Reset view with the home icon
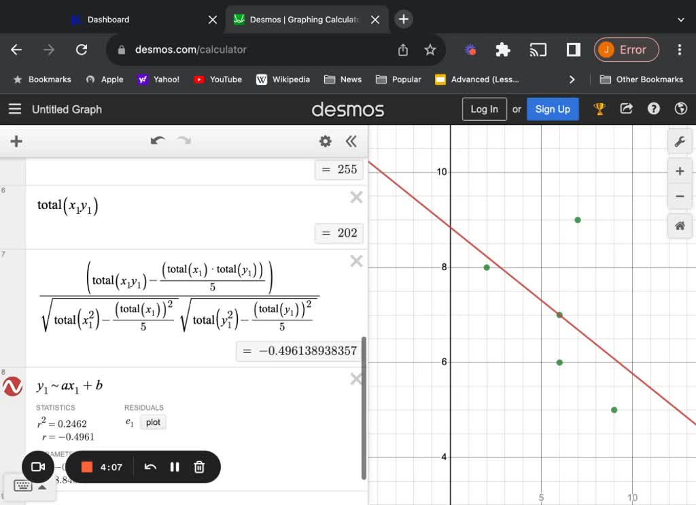Screen dimensions: 696x505 click(680, 225)
